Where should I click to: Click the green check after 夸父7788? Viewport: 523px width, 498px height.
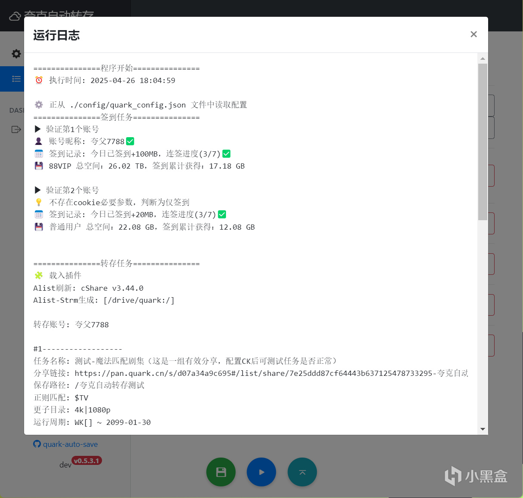(x=130, y=141)
